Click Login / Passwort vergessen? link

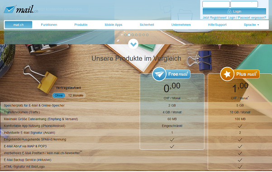pyautogui.click(x=247, y=18)
